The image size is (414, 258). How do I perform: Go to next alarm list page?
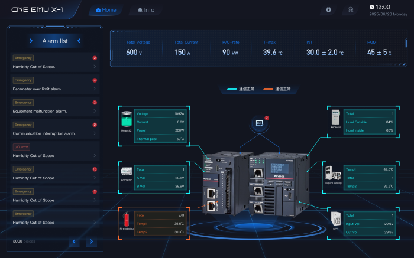click(x=91, y=241)
